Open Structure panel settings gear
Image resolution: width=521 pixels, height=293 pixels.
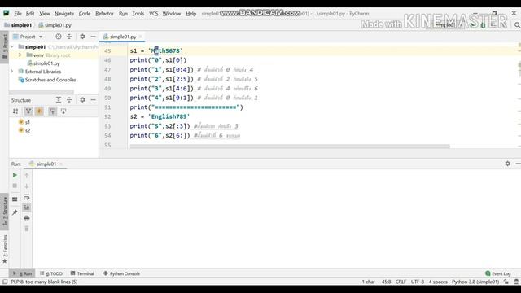click(x=82, y=99)
